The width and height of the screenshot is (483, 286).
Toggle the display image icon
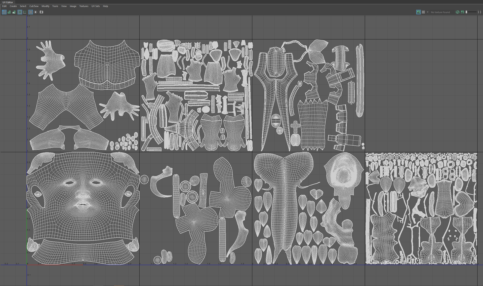point(418,12)
